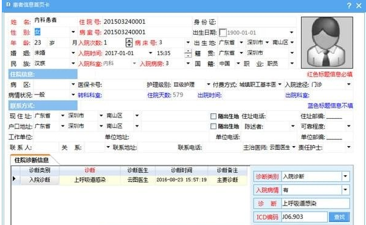
Task: Click the 诊断类别 column header
Action: tap(40, 170)
